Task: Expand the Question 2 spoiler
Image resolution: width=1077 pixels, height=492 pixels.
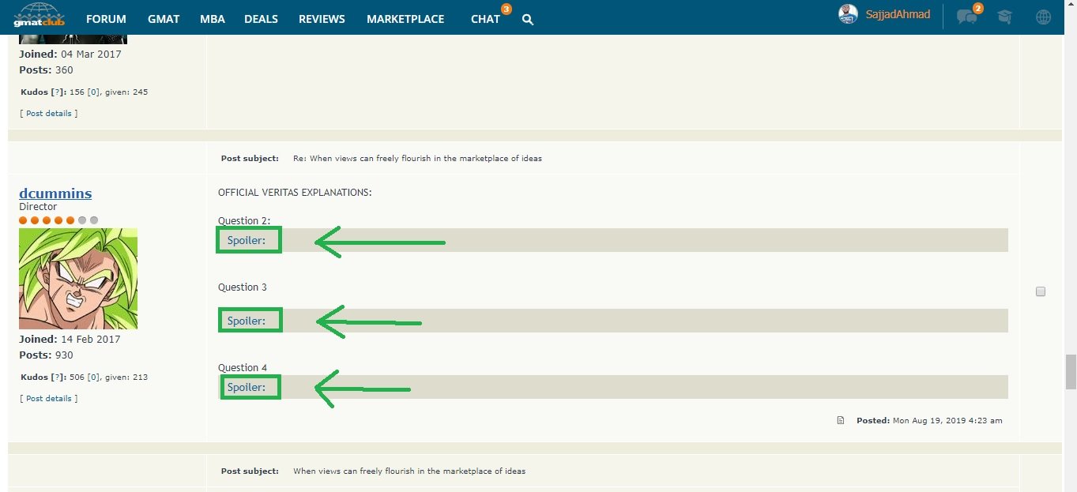Action: point(247,240)
